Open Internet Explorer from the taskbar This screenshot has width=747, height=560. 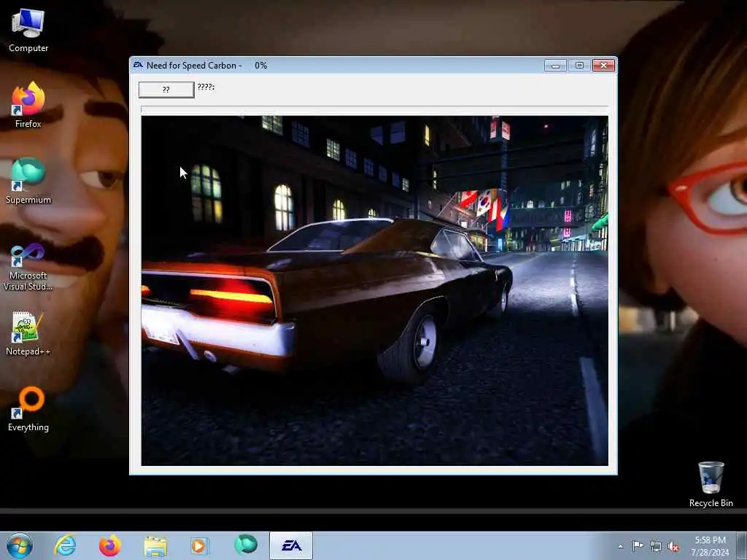pos(65,545)
